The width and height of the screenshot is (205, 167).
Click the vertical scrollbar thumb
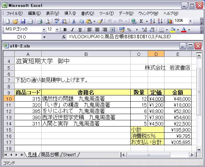pyautogui.click(x=199, y=92)
